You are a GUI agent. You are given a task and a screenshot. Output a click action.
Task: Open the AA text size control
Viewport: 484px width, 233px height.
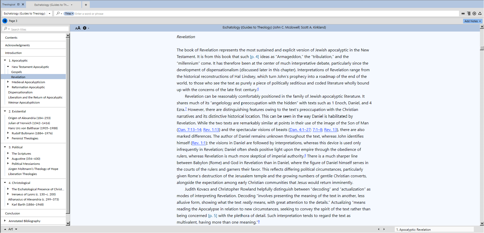point(78,28)
